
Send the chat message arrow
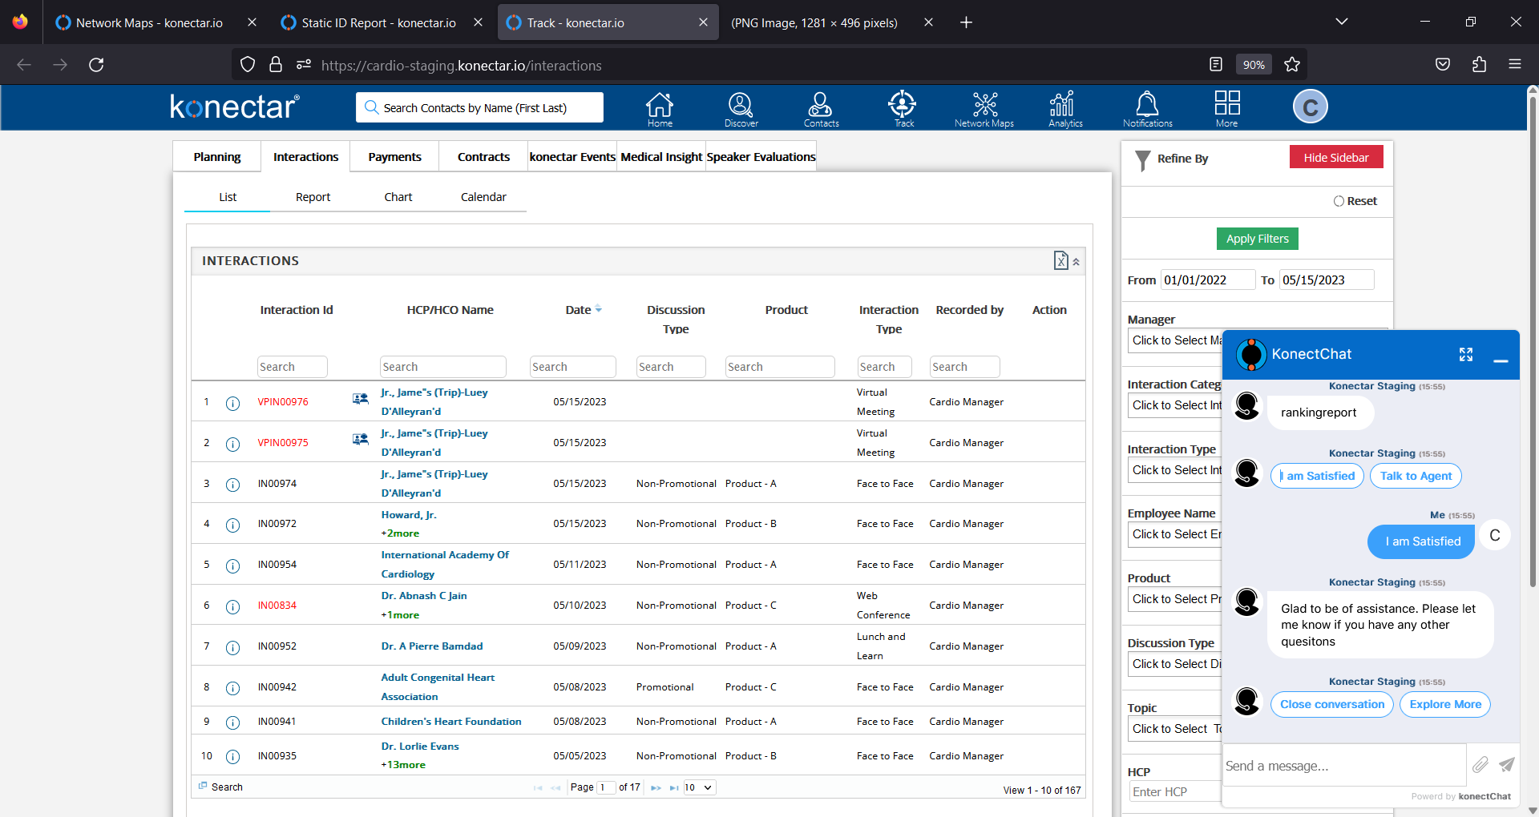[x=1507, y=764]
